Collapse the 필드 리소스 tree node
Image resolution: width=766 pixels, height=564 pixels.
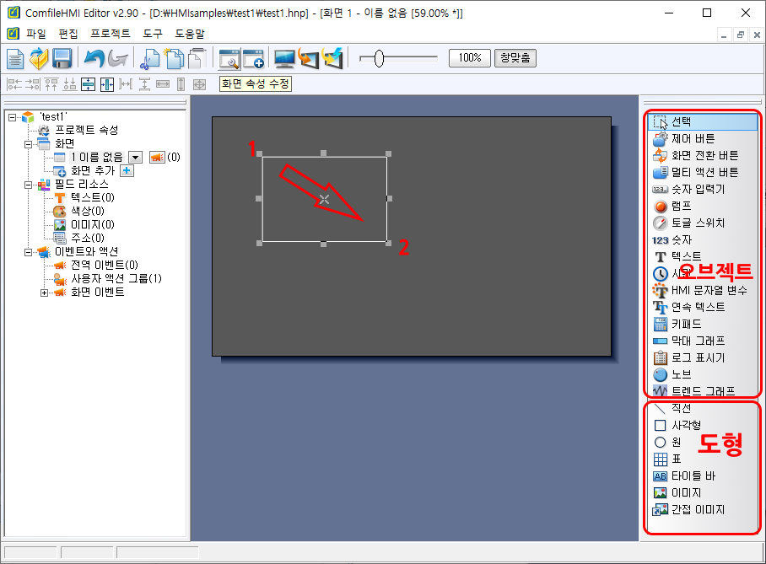[28, 184]
